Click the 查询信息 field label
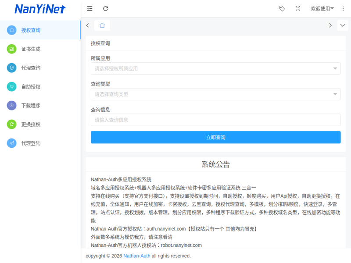 100,110
